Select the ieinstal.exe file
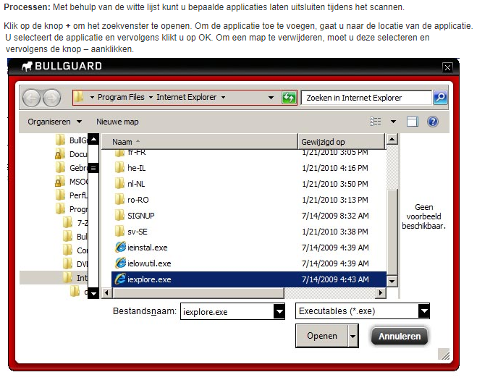 click(148, 247)
